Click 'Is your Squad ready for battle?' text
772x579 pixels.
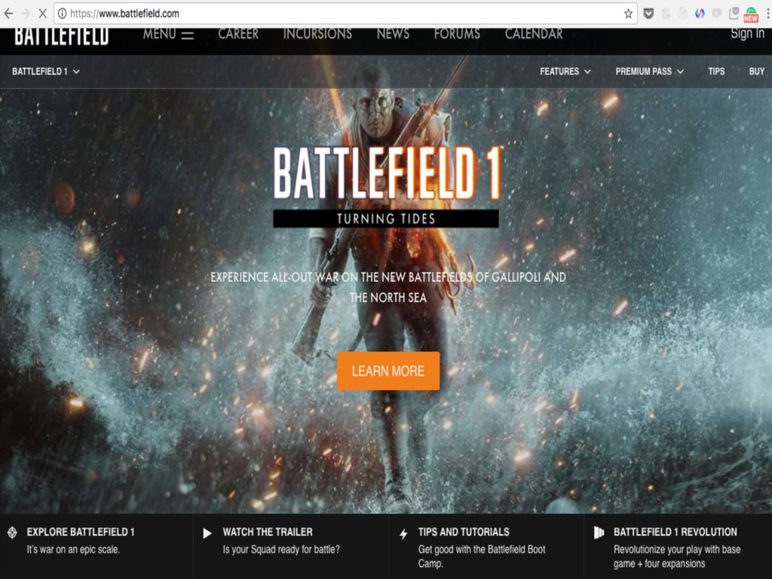[x=281, y=550]
